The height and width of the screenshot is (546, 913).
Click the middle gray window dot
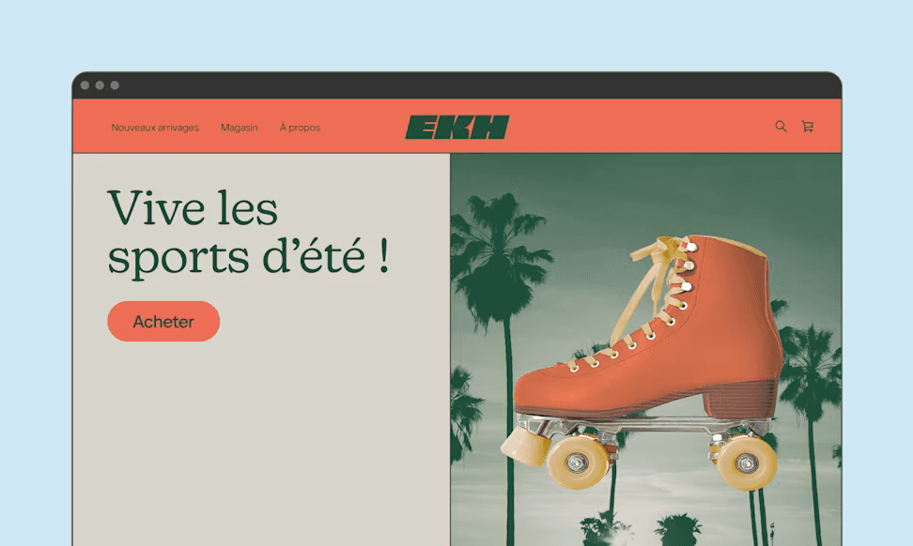(101, 85)
